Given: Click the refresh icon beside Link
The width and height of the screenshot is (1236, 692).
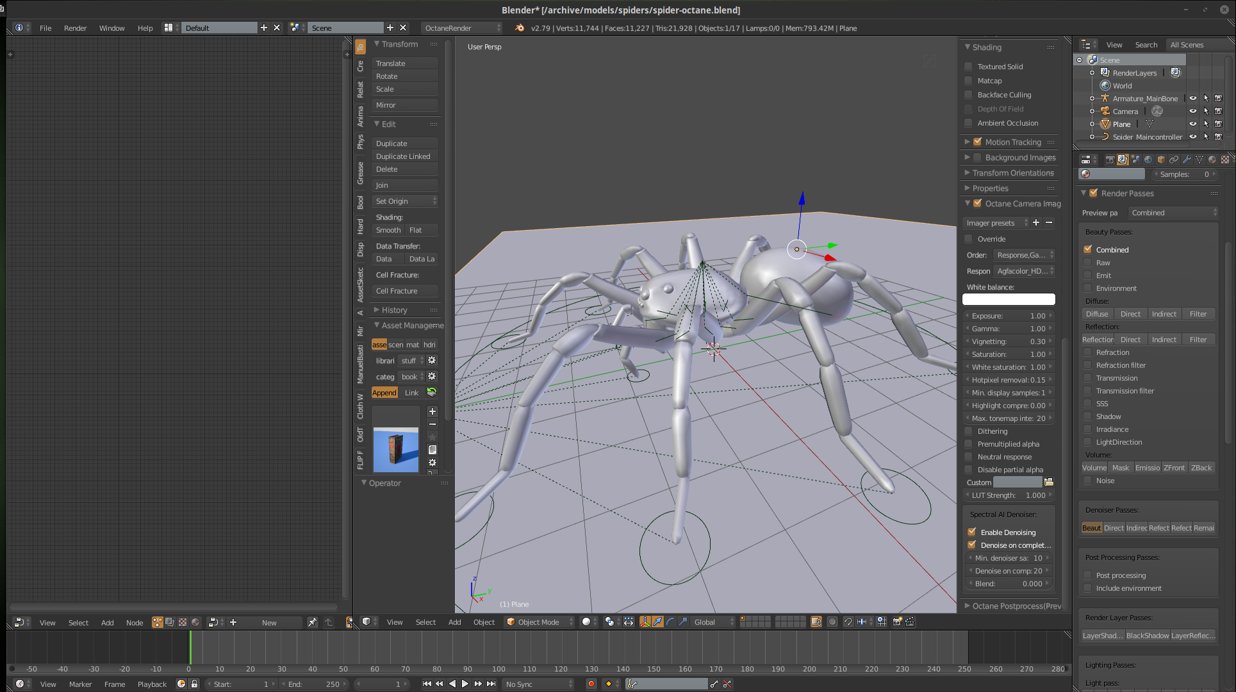Looking at the screenshot, I should tap(432, 392).
